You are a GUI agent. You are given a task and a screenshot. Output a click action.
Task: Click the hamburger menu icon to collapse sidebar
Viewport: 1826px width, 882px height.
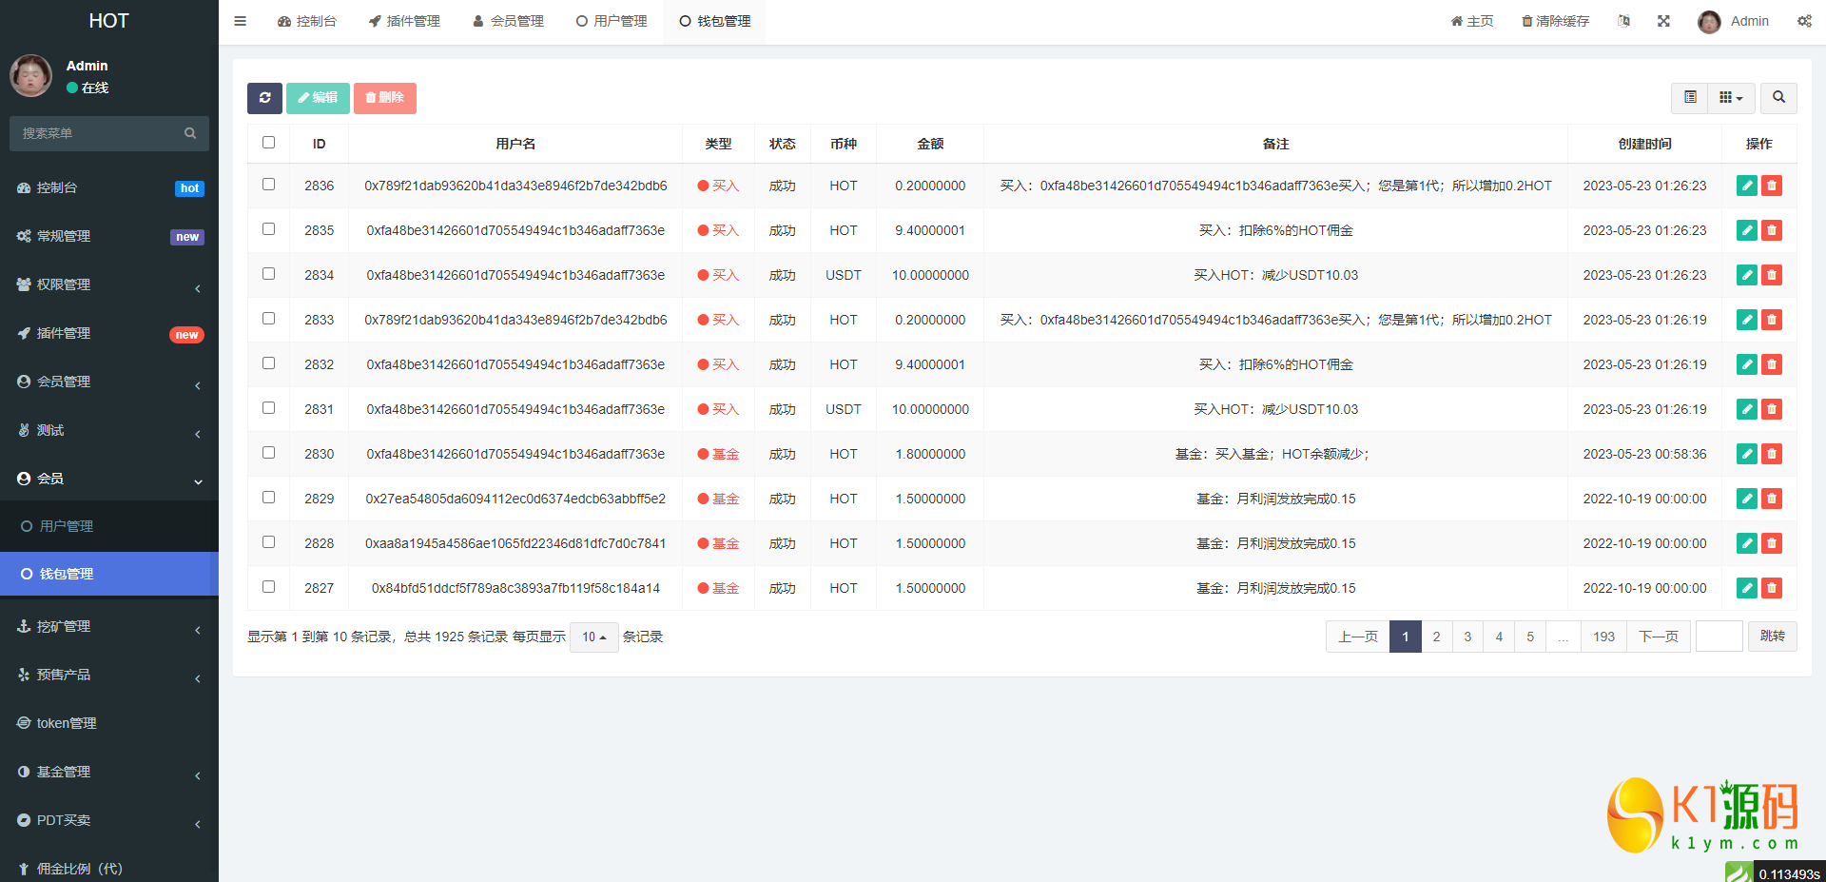pyautogui.click(x=241, y=21)
